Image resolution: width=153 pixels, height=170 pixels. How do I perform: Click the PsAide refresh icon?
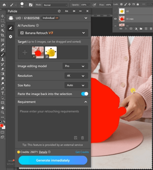point(59,11)
